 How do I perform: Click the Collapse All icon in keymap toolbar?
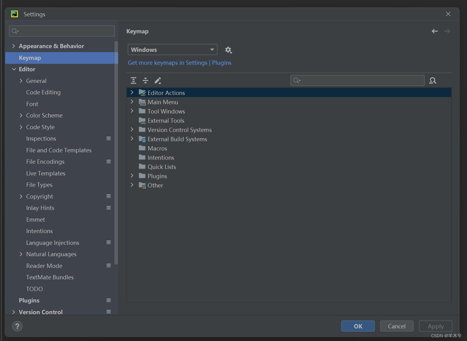pos(146,81)
